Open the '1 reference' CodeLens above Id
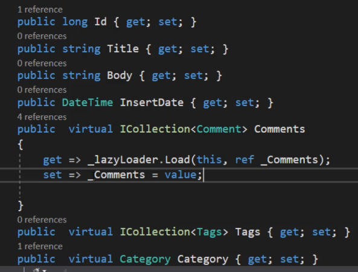Image resolution: width=358 pixels, height=272 pixels. [40, 10]
